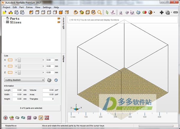Open the dropdown arrow beside the grey cylinder icon
Viewport: 180px width, 129px height.
pyautogui.click(x=171, y=12)
